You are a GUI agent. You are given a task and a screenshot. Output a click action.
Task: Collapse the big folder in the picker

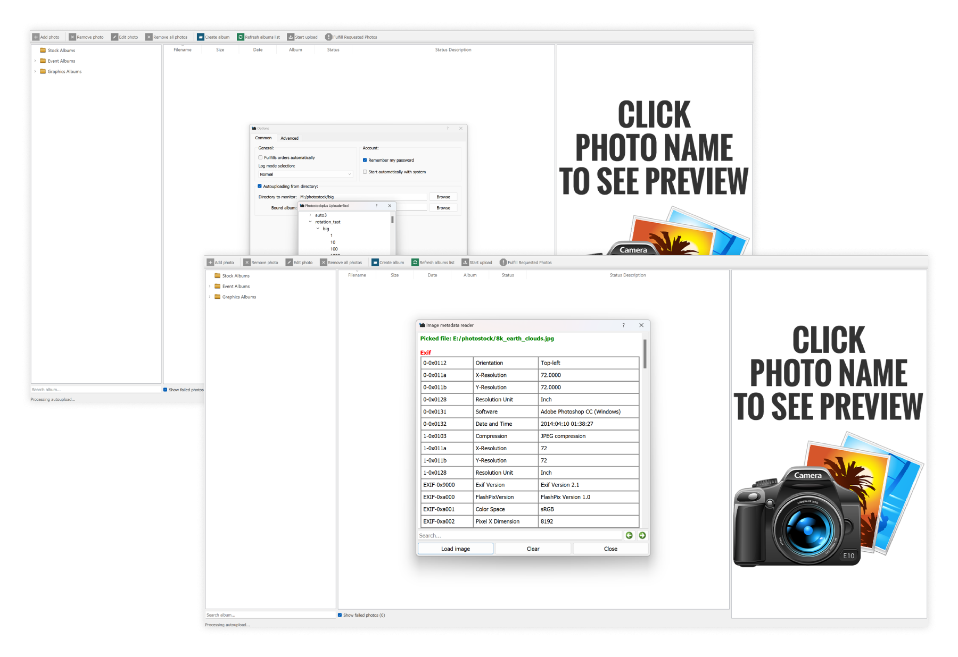tap(318, 229)
